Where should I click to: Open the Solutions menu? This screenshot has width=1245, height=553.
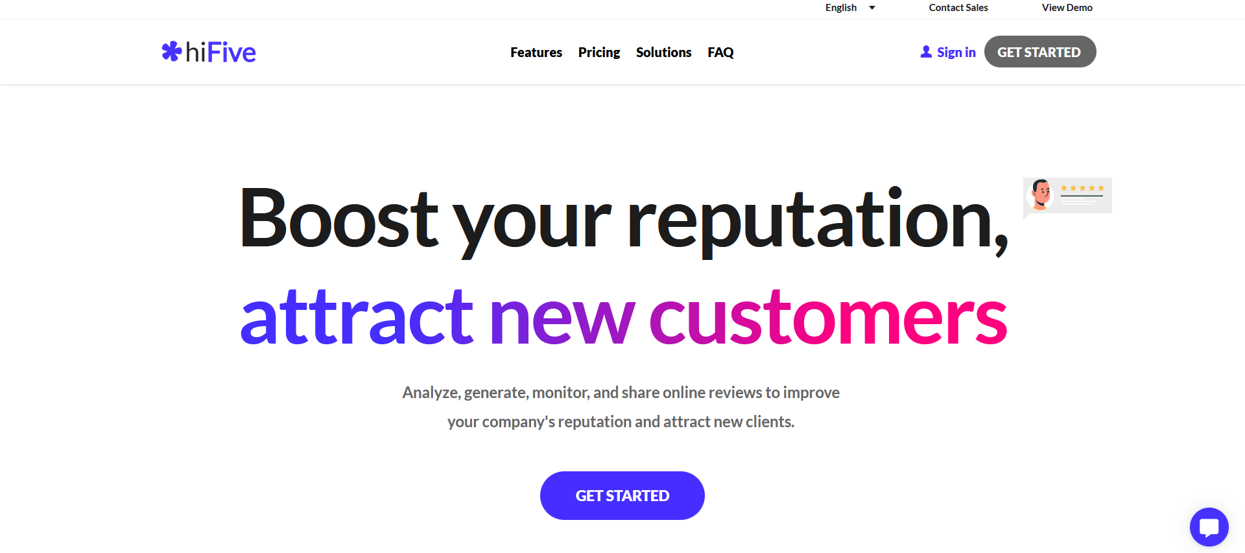click(x=663, y=52)
